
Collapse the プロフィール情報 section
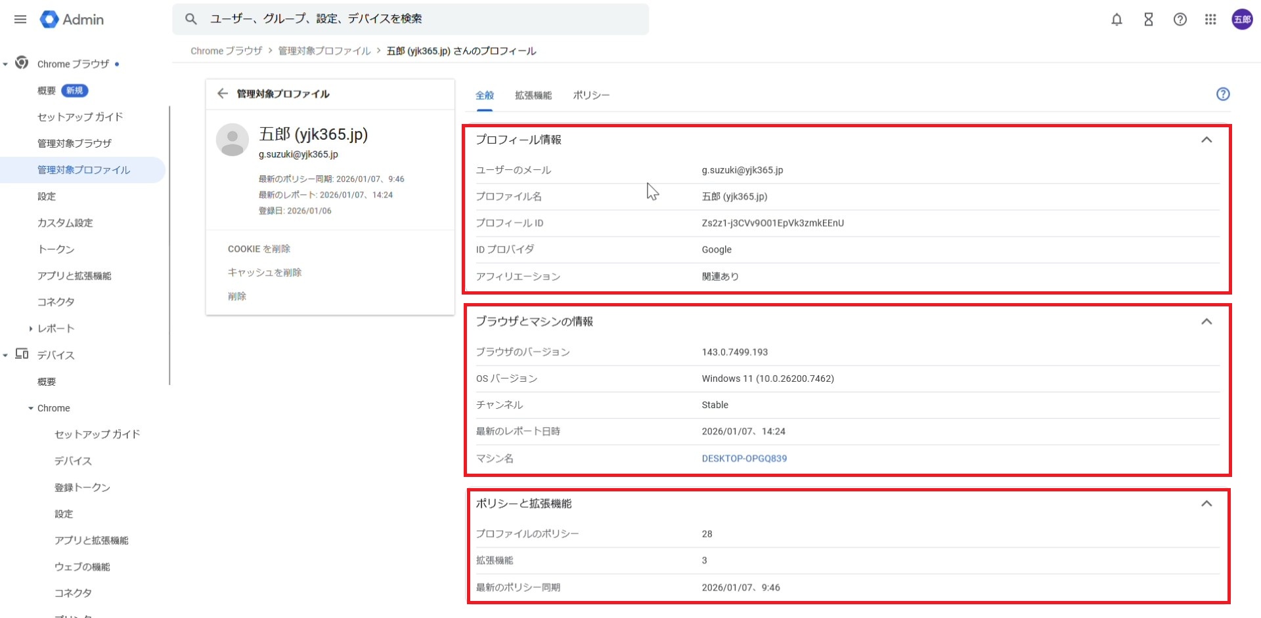1206,140
